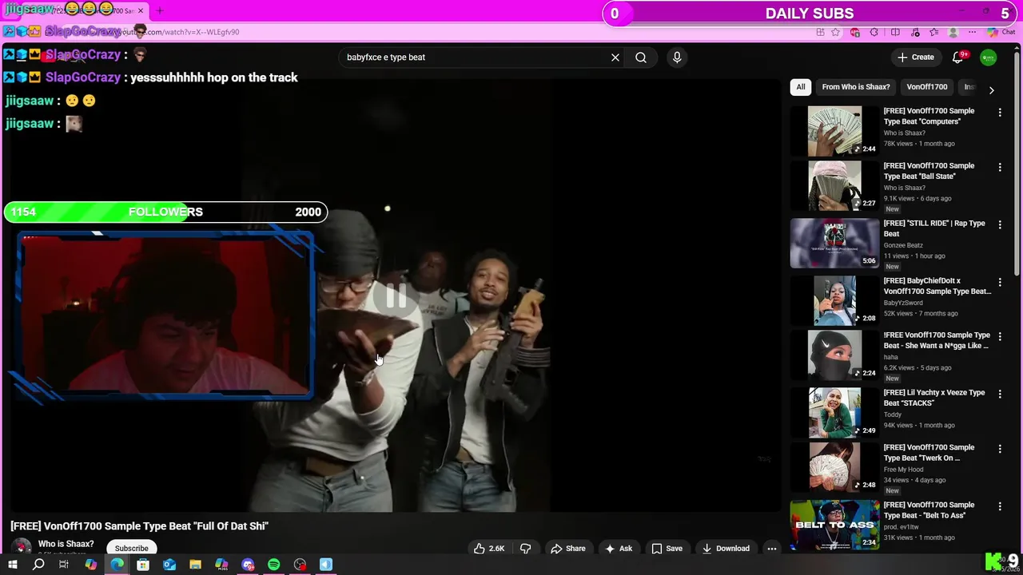Open Spotify from taskbar
This screenshot has height=575, width=1023.
pyautogui.click(x=274, y=565)
